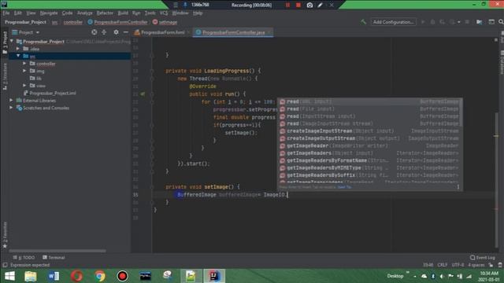
Task: Click the Build Project hammer icon
Action: 363,22
